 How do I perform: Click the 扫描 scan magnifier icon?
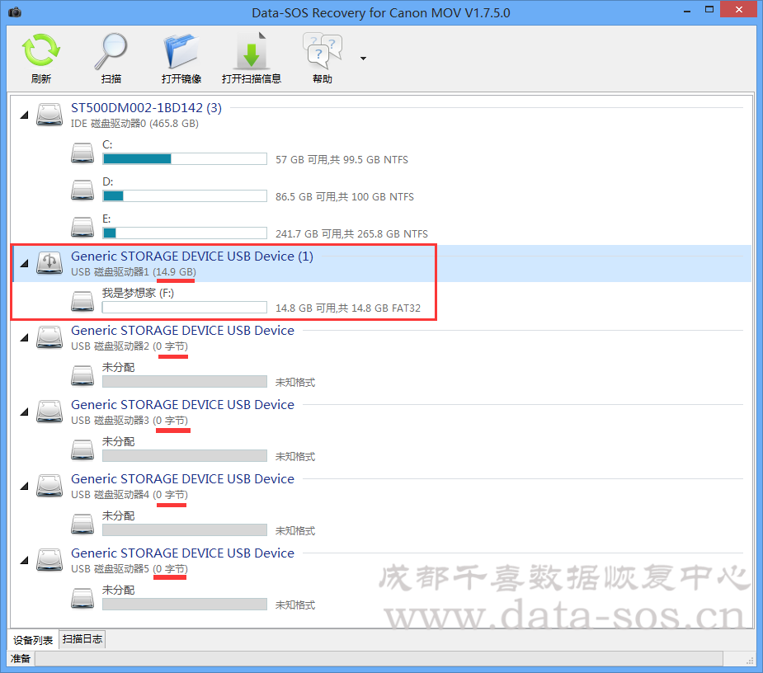pyautogui.click(x=111, y=54)
